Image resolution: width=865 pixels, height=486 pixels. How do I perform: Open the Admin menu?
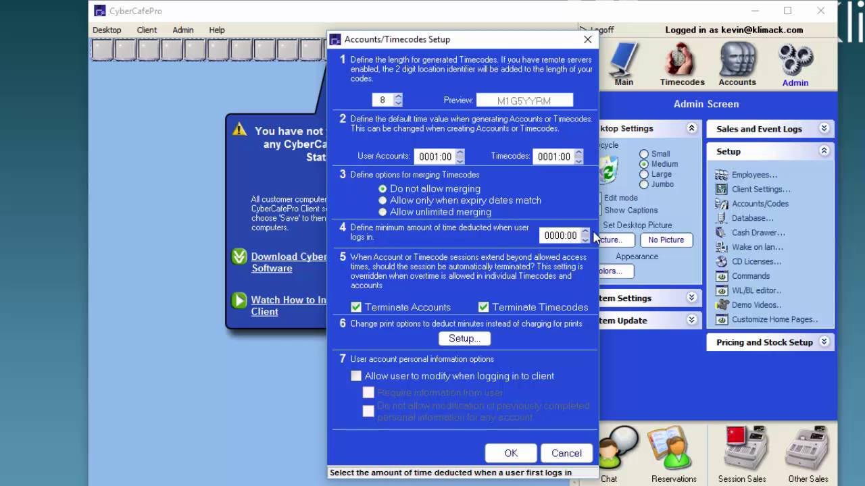coord(182,30)
